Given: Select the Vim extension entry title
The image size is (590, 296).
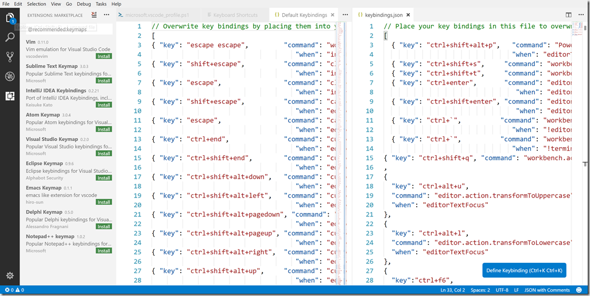Looking at the screenshot, I should [30, 42].
